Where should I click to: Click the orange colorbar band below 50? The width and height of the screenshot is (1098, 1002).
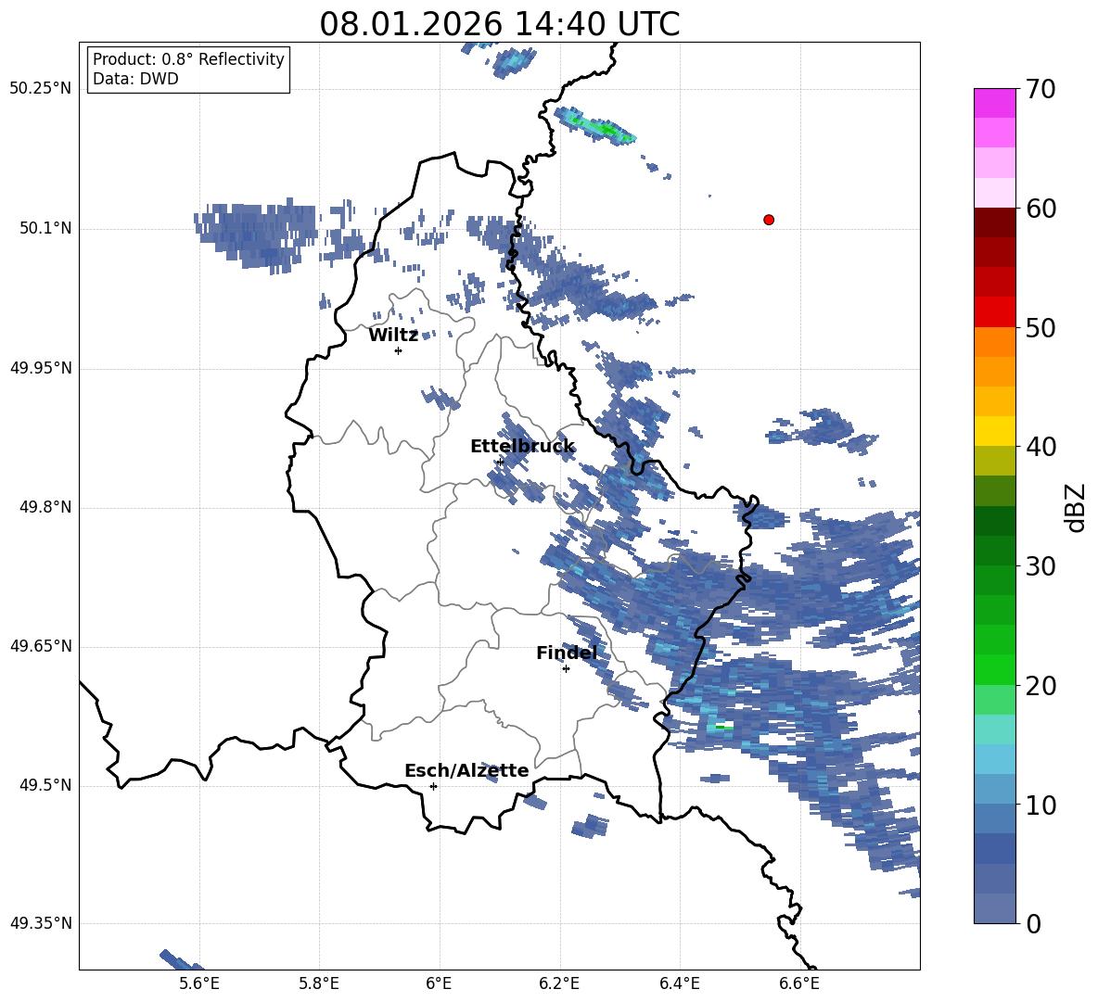click(x=994, y=342)
